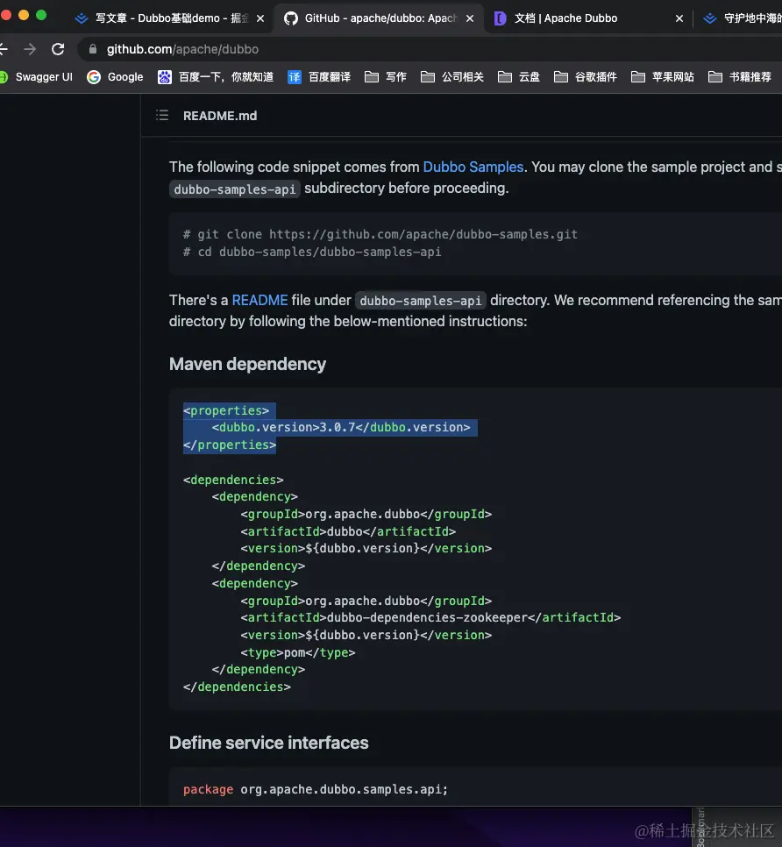Image resolution: width=782 pixels, height=847 pixels.
Task: Open the Swagger UI bookmark
Action: [x=37, y=77]
